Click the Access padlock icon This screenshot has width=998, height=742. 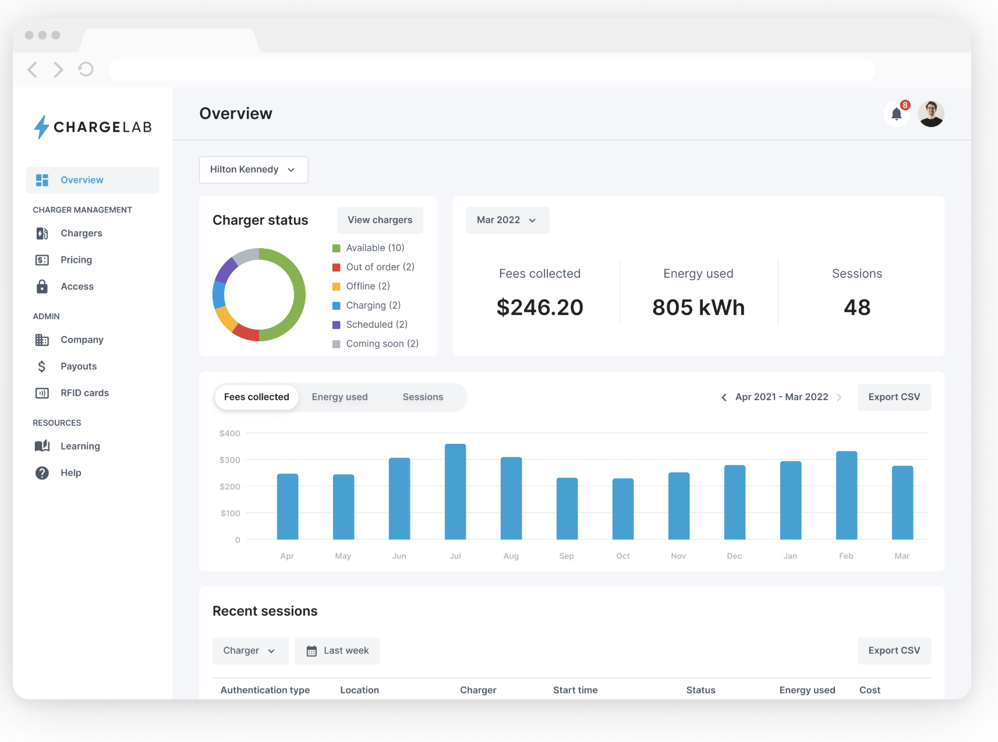[42, 287]
